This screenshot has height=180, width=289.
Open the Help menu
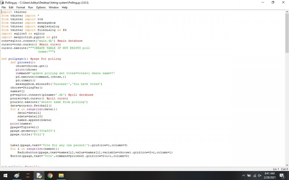coord(65,7)
